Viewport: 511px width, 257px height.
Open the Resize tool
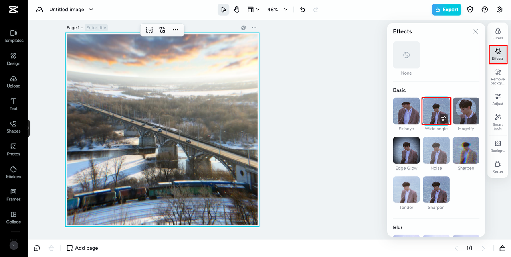(498, 167)
